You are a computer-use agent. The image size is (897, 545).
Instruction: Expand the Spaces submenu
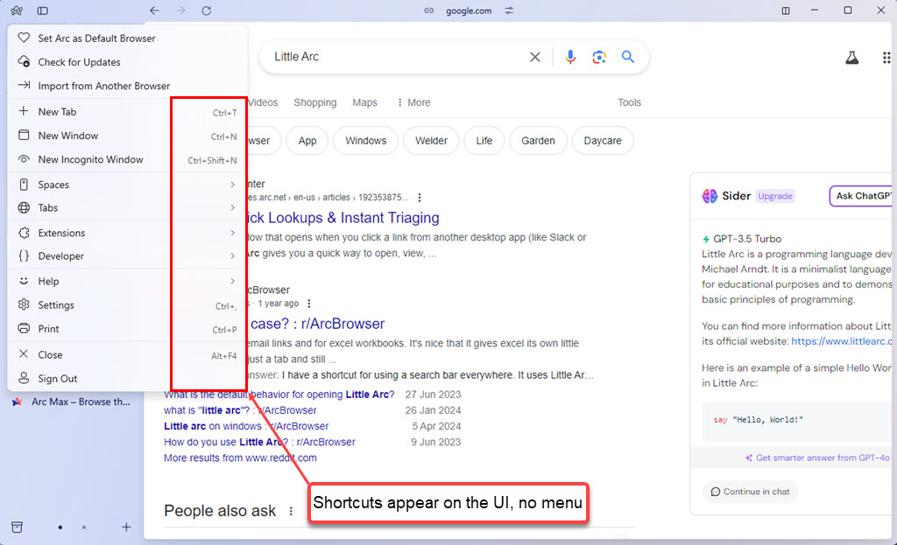[128, 185]
